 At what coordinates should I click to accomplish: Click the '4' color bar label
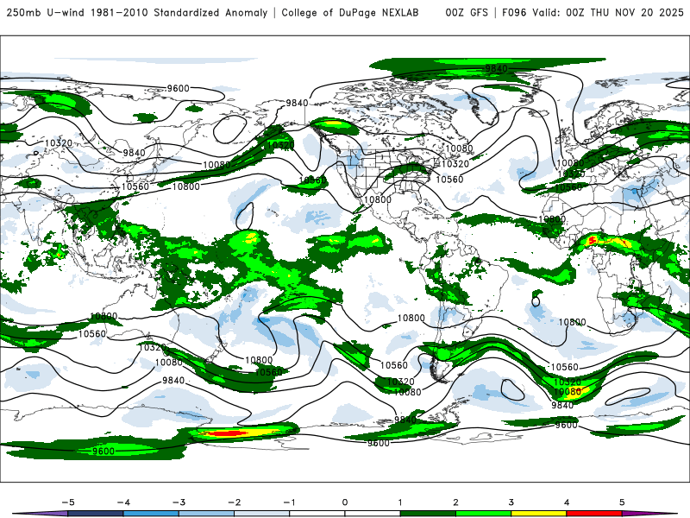click(x=567, y=502)
